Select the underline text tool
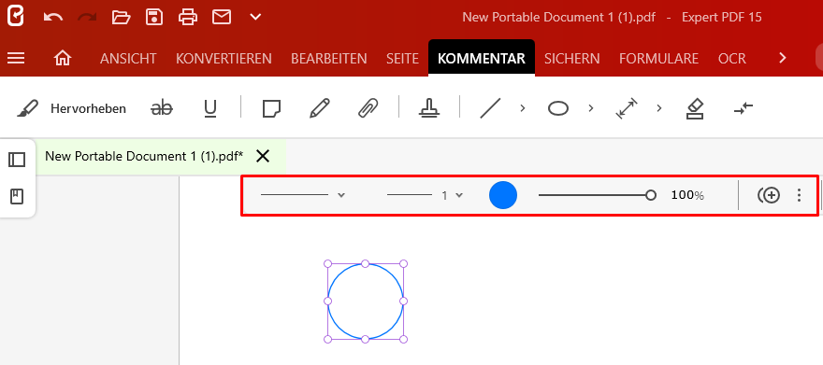823x365 pixels. 209,109
